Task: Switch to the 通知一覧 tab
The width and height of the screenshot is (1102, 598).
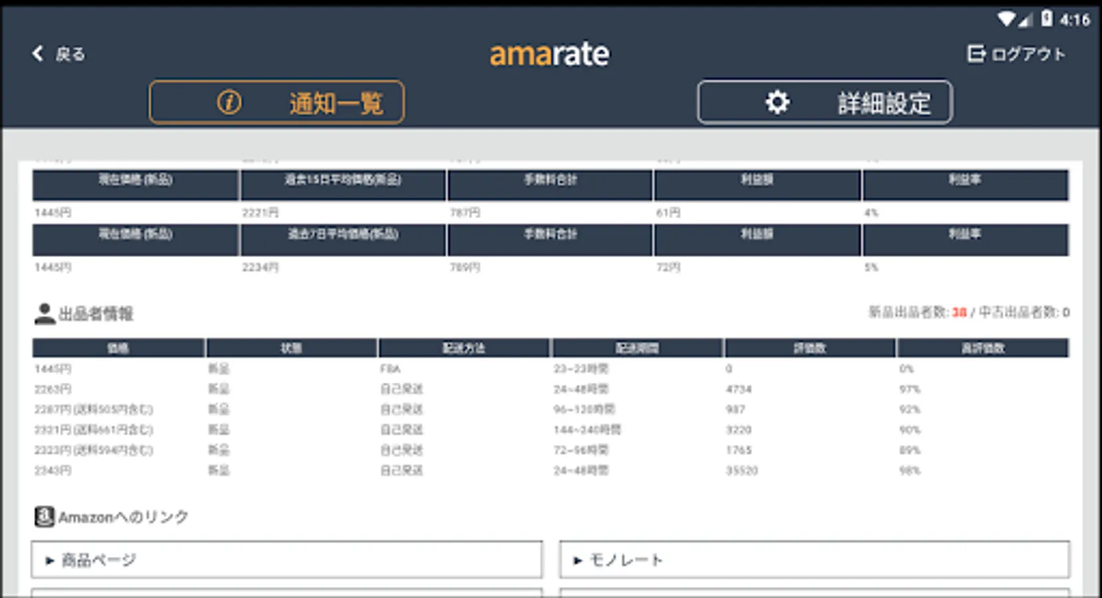Action: click(277, 102)
